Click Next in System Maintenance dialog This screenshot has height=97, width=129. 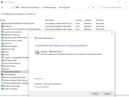pos(95,94)
